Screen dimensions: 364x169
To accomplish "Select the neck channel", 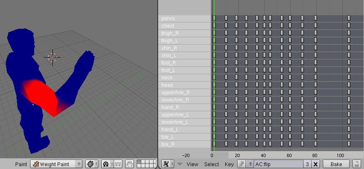I will pyautogui.click(x=184, y=78).
